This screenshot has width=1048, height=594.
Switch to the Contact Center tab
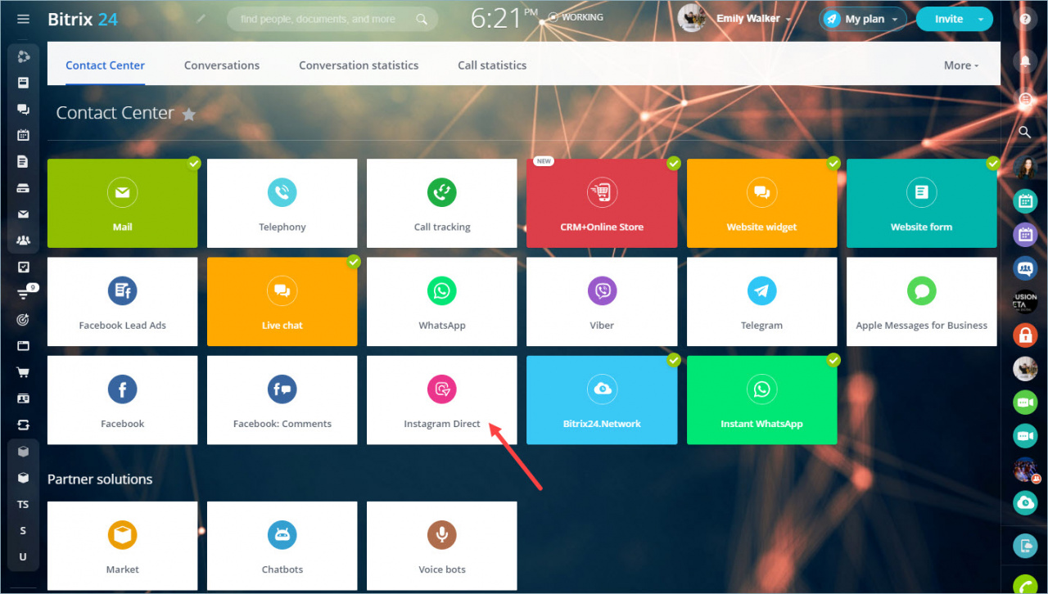(105, 65)
